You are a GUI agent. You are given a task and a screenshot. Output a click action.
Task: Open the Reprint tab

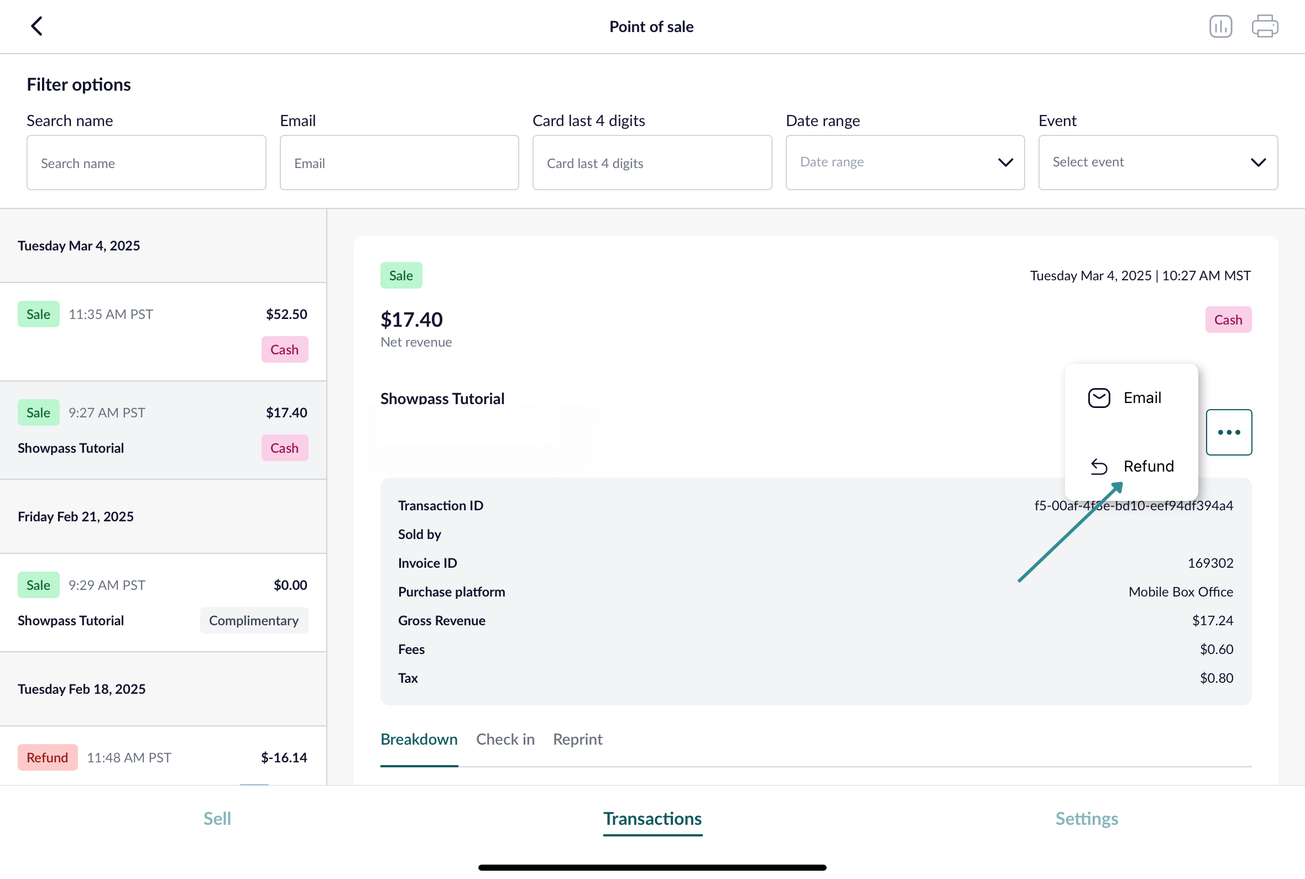[577, 740]
